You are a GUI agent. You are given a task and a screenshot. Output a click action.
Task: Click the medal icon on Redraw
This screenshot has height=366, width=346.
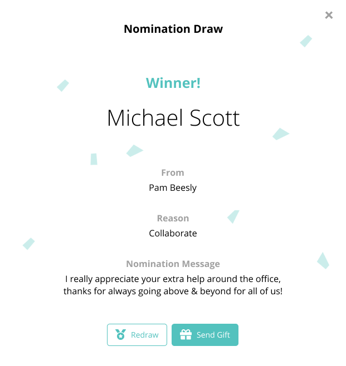[x=120, y=335]
